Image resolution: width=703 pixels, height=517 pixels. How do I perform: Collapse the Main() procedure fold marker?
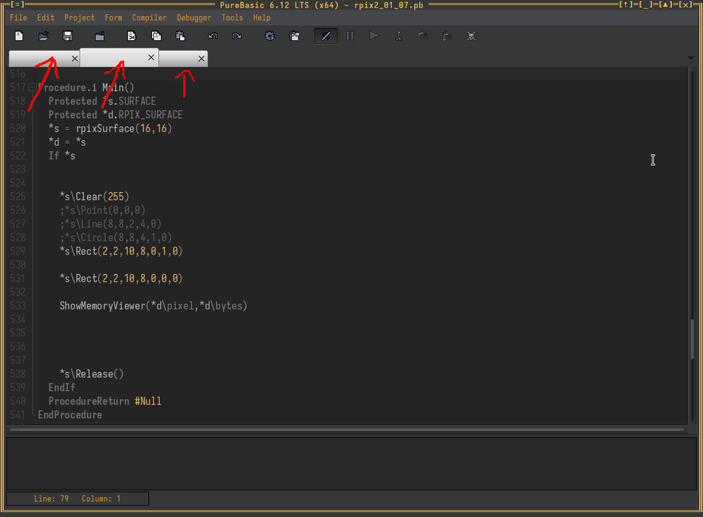point(32,87)
